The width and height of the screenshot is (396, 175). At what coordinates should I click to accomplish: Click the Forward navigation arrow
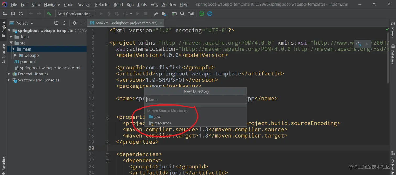(39, 14)
